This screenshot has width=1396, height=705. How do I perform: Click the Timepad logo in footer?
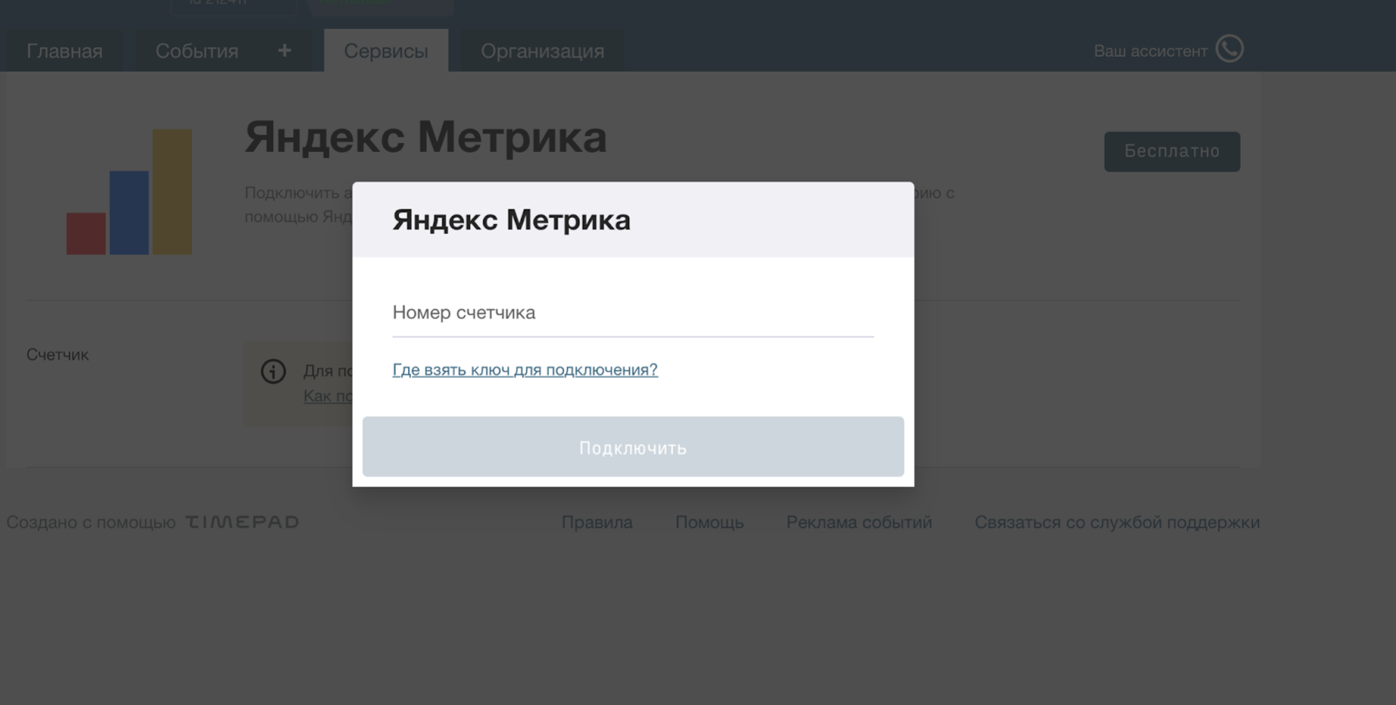coord(242,522)
